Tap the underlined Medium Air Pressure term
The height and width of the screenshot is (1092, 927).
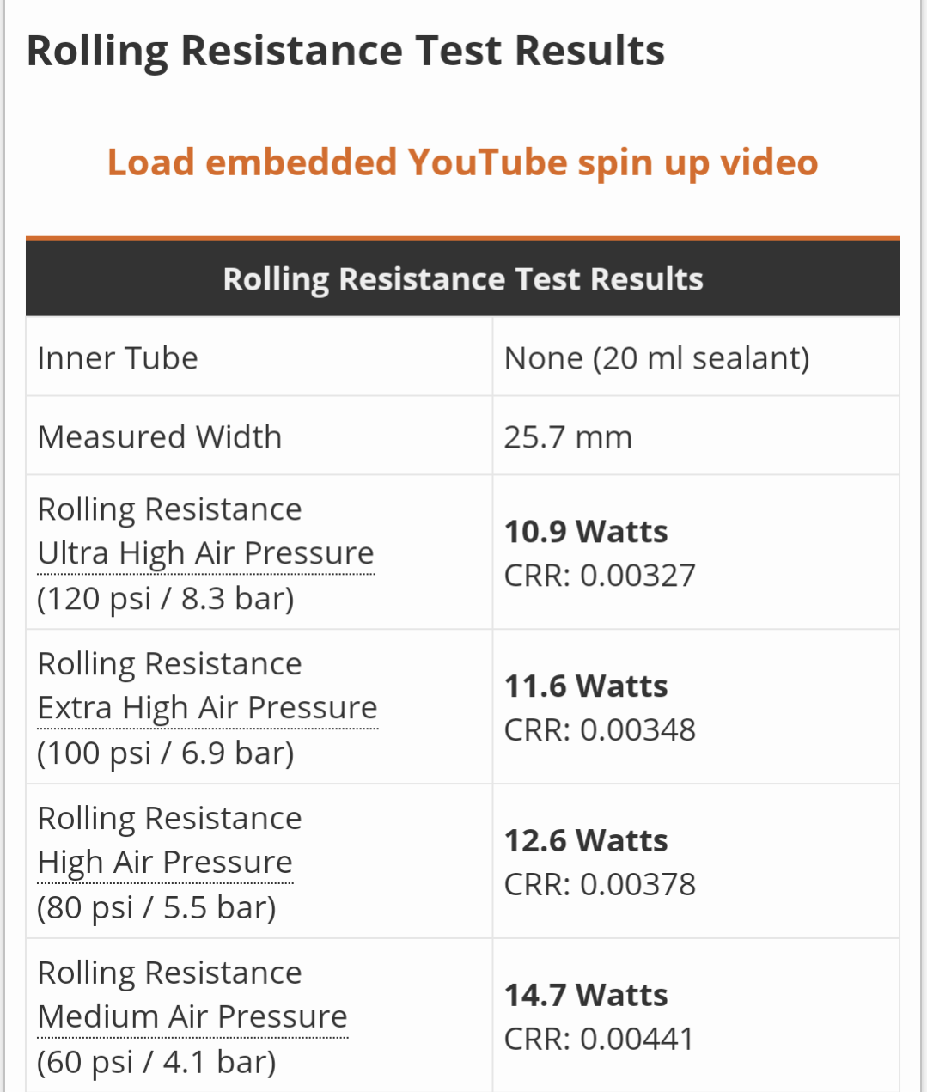[192, 1016]
